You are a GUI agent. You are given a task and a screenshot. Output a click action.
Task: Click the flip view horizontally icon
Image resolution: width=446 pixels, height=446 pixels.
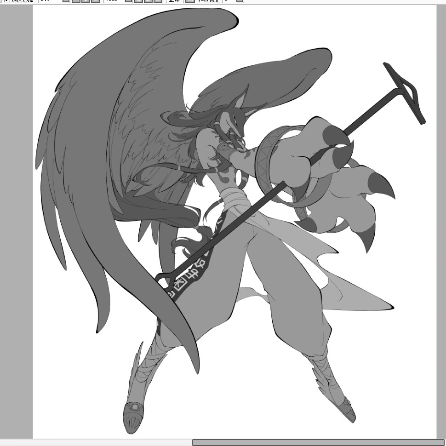click(x=190, y=0)
